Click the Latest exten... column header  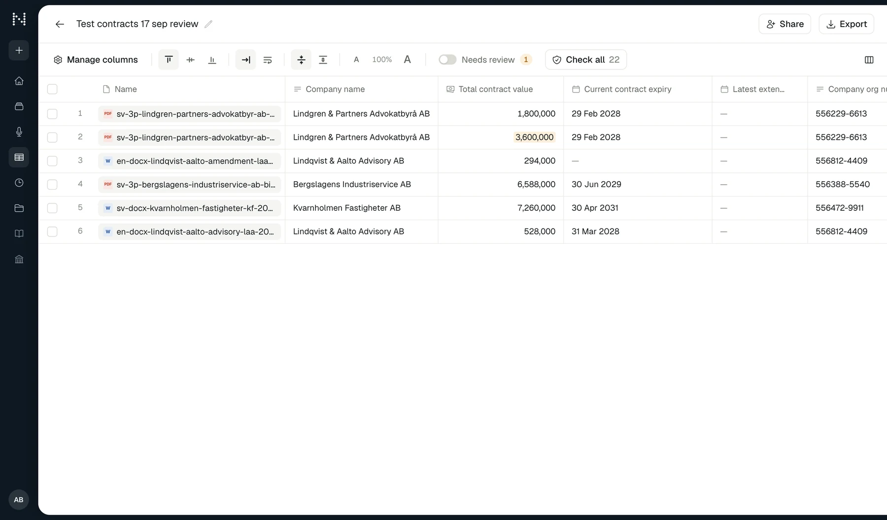[x=759, y=89]
